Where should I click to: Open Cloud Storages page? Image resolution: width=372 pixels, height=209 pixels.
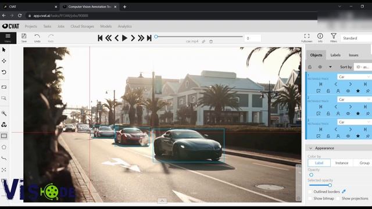coord(83,26)
